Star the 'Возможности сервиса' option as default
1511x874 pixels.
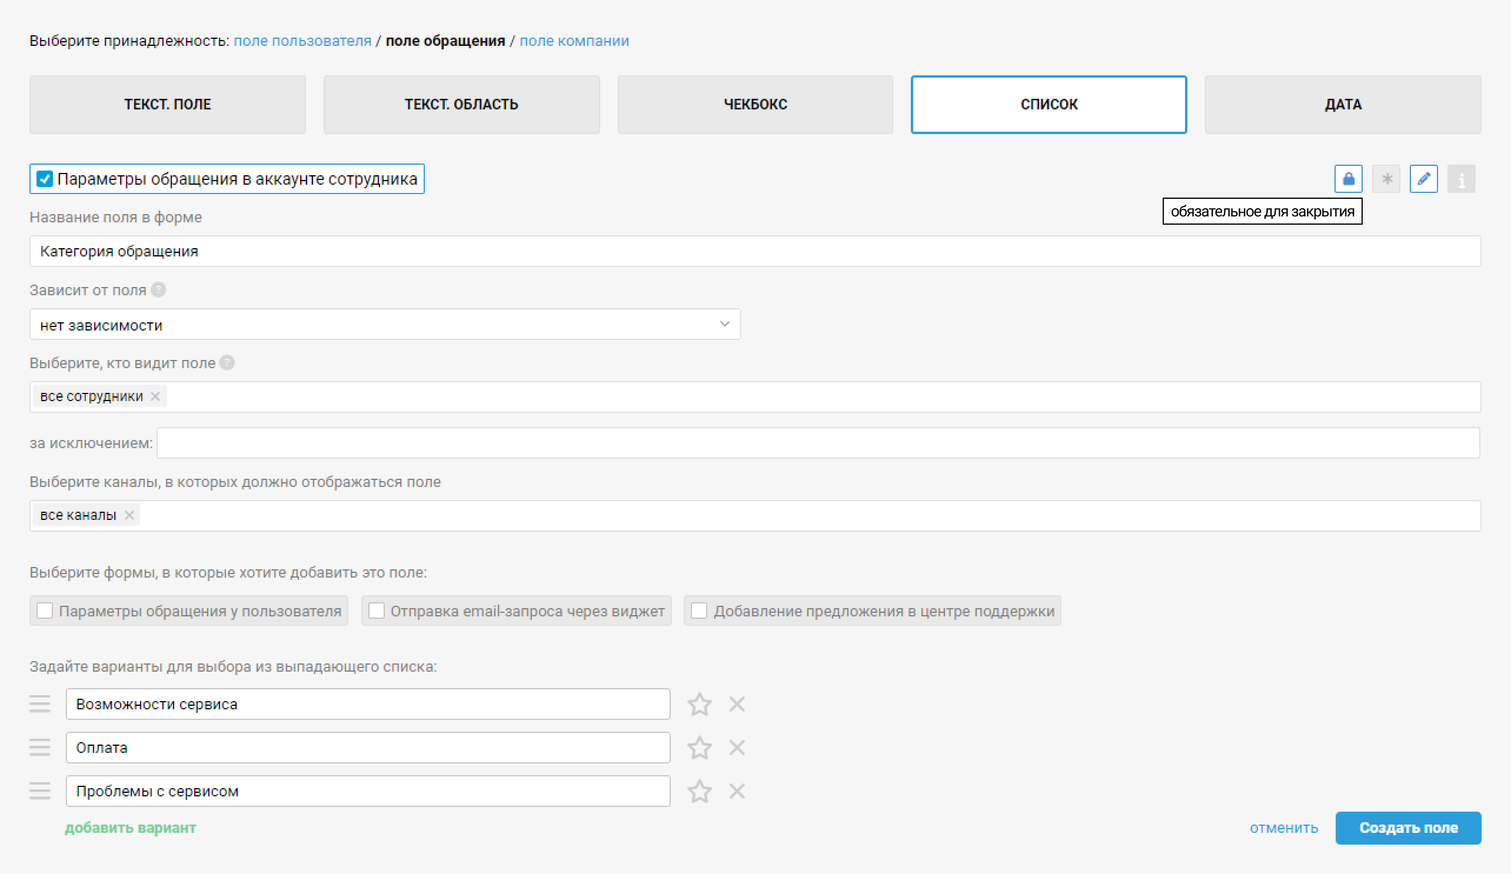click(699, 704)
